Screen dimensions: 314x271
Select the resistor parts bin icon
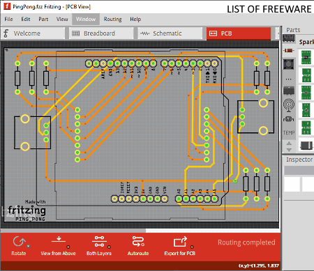(288, 50)
